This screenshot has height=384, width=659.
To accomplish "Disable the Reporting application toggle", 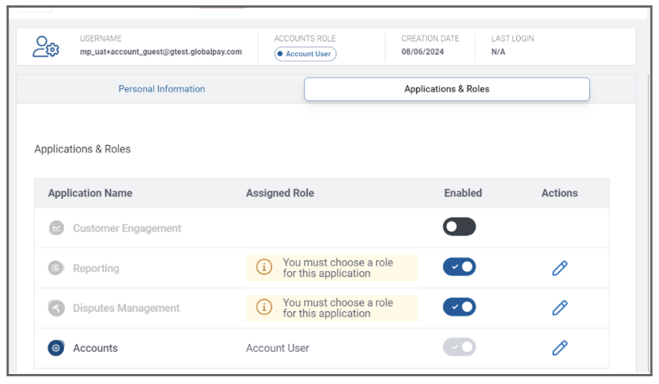I will [x=459, y=267].
